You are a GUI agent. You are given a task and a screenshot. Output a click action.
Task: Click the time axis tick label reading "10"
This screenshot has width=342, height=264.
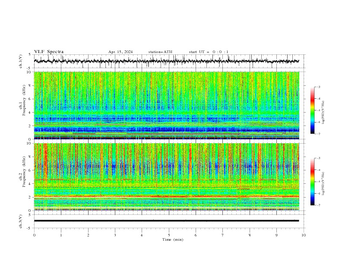[304, 235]
